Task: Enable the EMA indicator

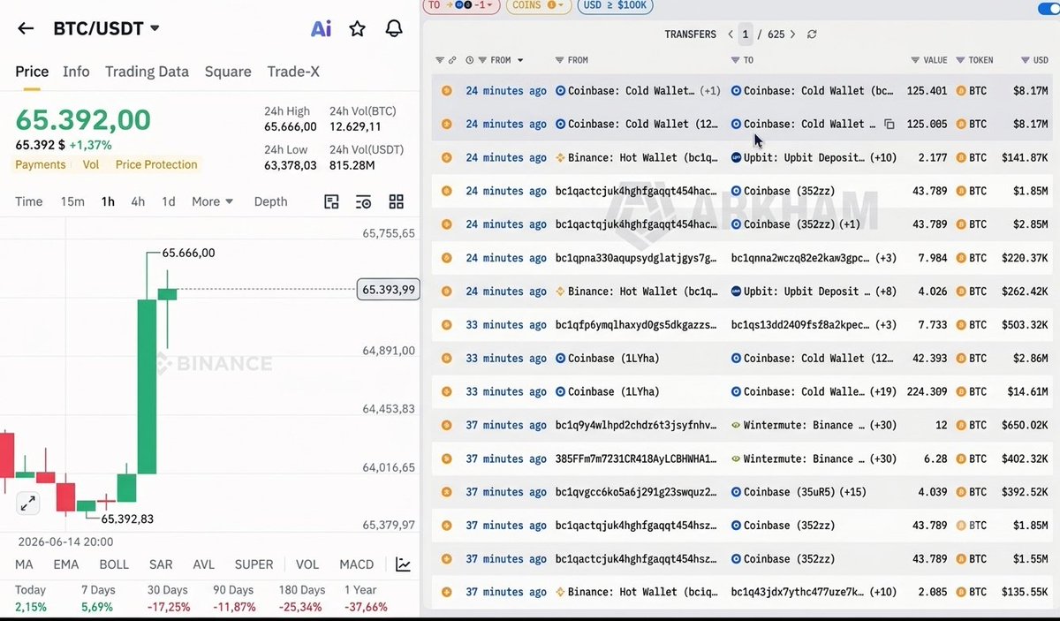Action: (x=66, y=564)
